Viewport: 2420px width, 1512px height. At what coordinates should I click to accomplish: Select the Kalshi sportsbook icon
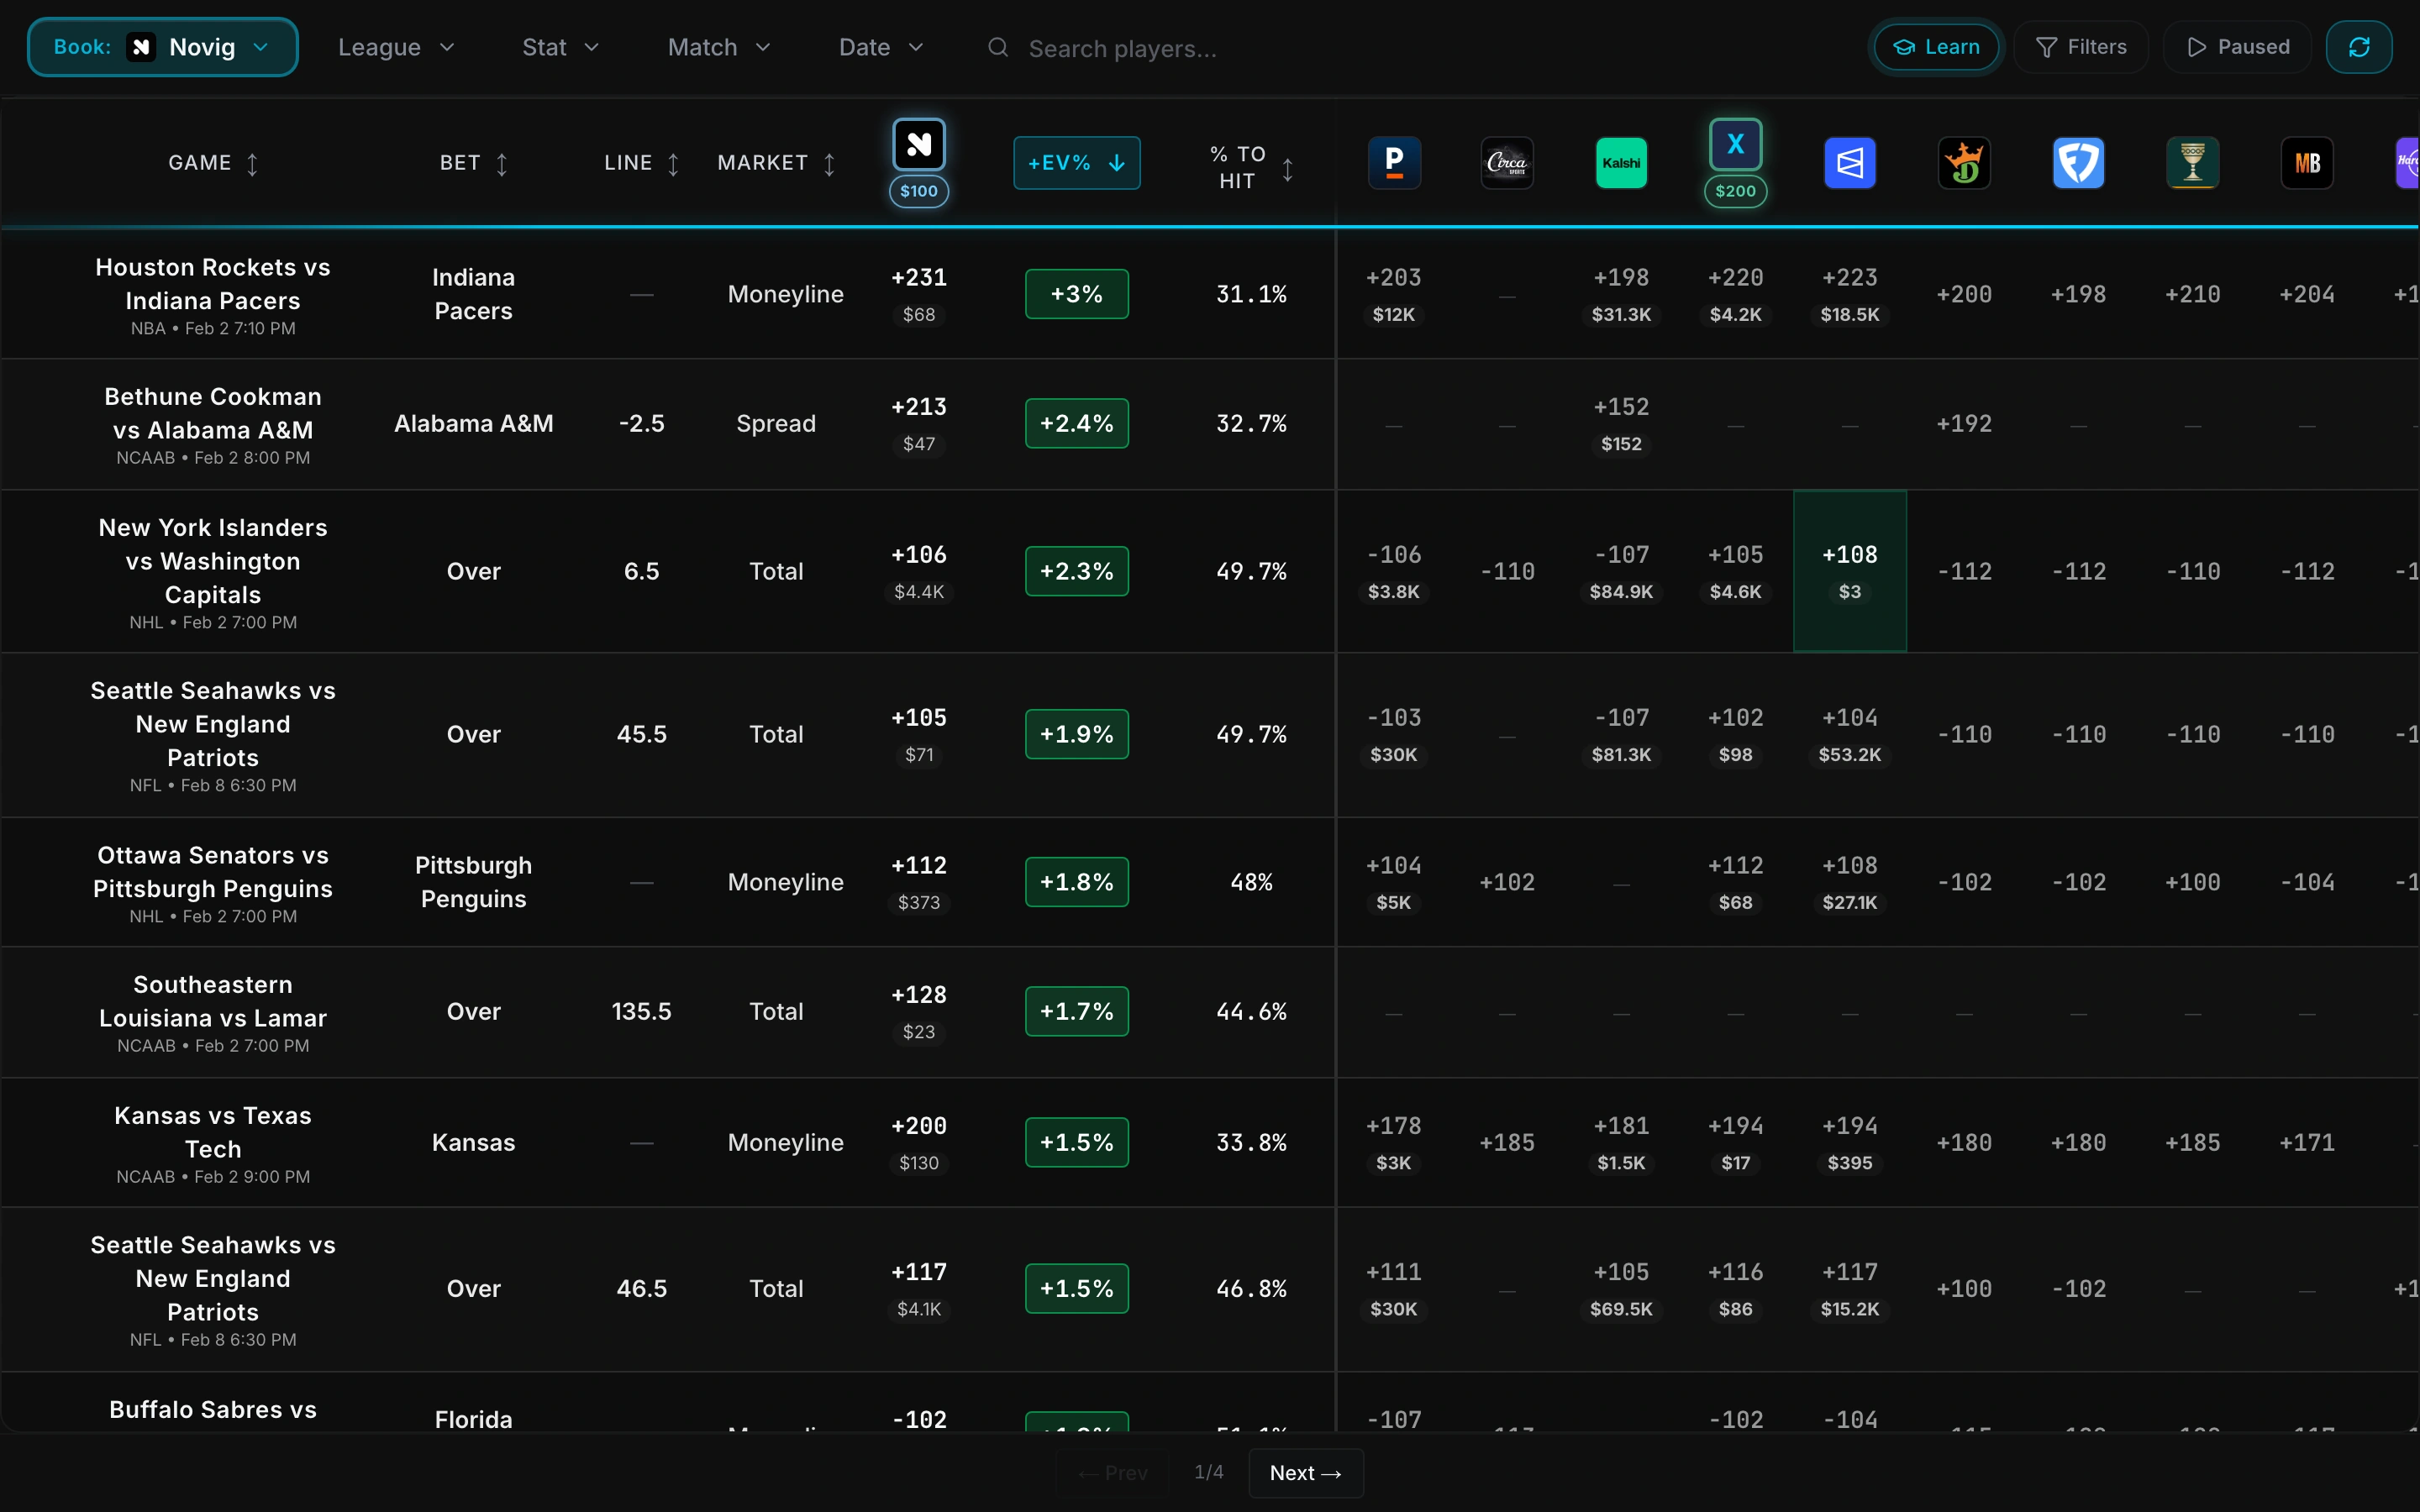1621,162
